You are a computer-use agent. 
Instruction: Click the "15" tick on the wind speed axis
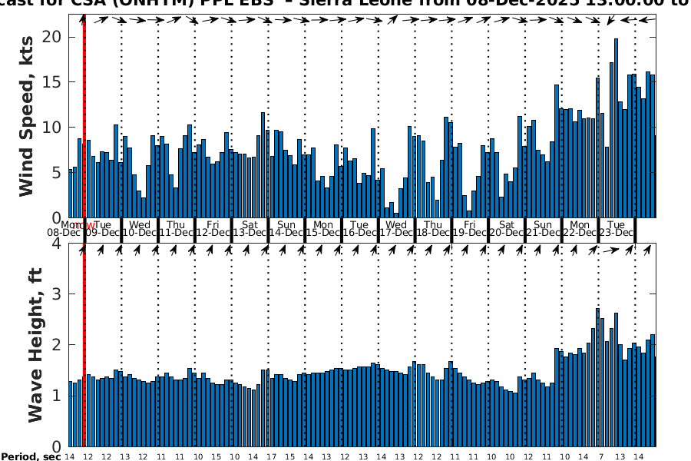54,81
